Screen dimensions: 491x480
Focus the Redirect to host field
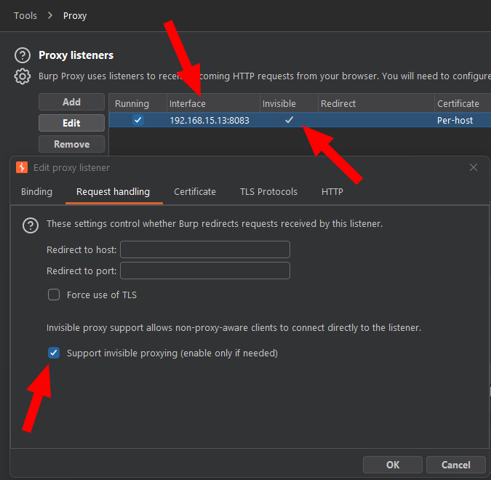[x=205, y=249]
